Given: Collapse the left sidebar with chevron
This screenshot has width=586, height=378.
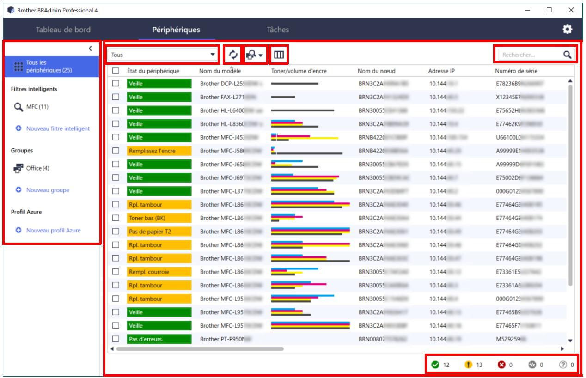Looking at the screenshot, I should click(91, 48).
